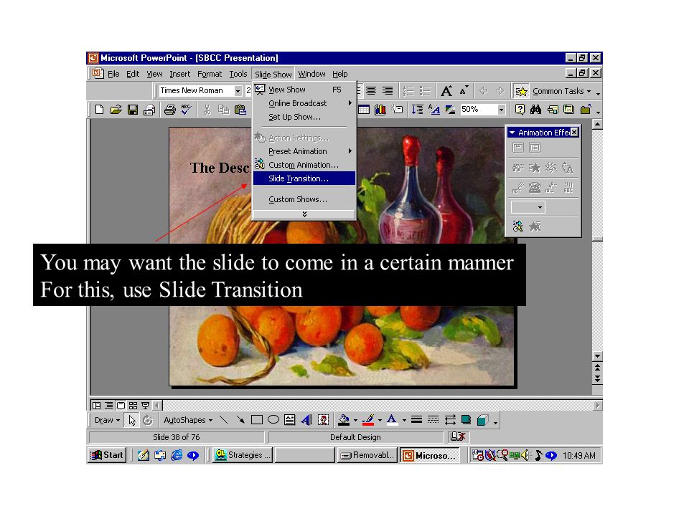Open Font Color dropdown arrow
The height and width of the screenshot is (516, 689).
(404, 421)
